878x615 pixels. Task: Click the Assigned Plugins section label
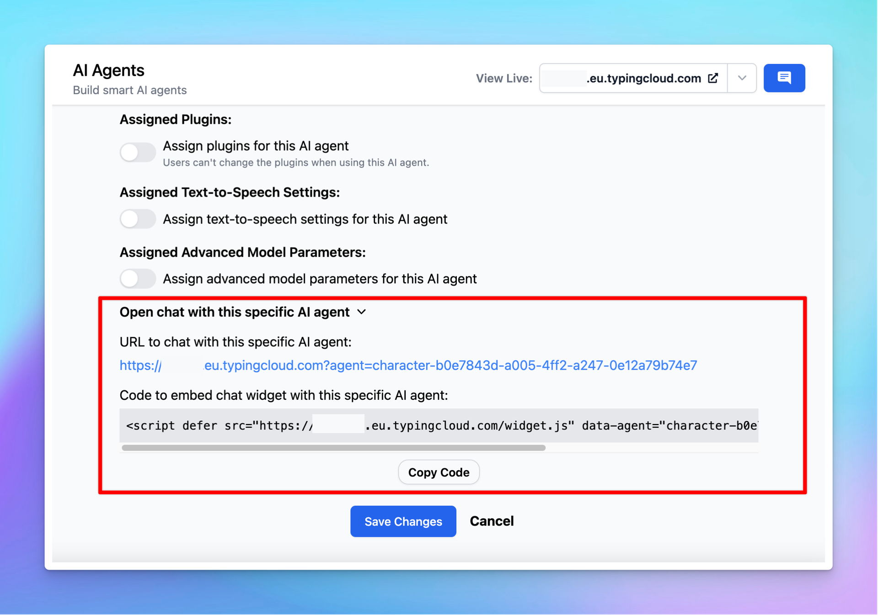click(x=176, y=119)
